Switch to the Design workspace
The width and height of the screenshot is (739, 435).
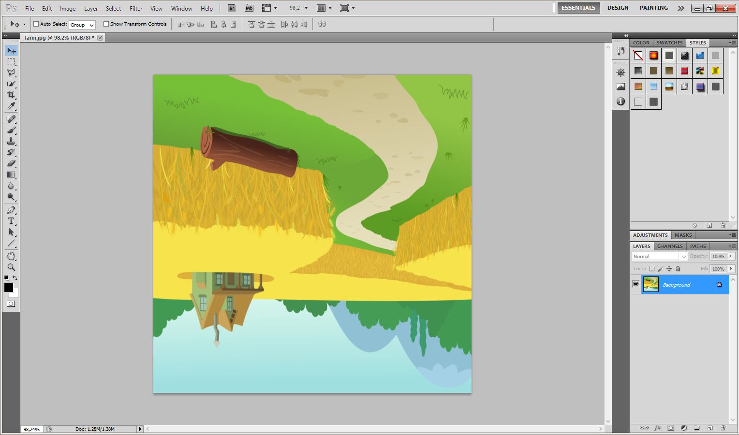618,8
